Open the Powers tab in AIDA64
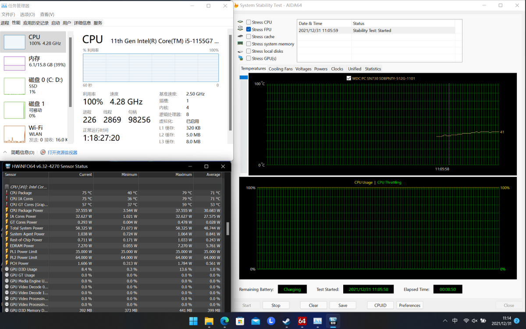The height and width of the screenshot is (329, 526). (321, 69)
